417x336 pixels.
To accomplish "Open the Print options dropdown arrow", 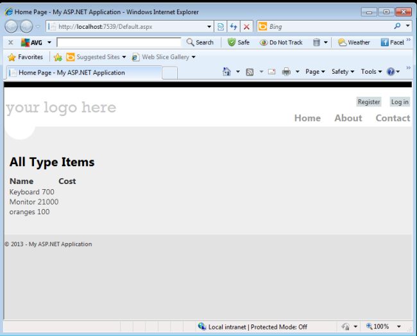I will (297, 72).
